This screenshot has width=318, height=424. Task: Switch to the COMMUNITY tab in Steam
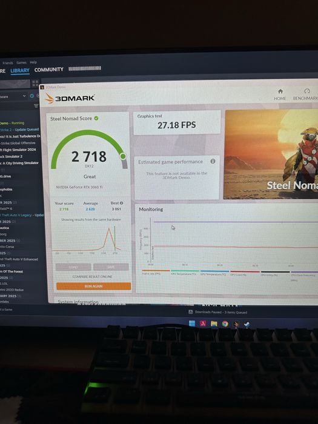coord(48,70)
